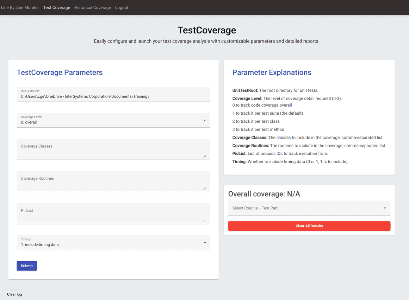Focus the UnitTestRoot path input field
The height and width of the screenshot is (300, 409).
point(113,96)
